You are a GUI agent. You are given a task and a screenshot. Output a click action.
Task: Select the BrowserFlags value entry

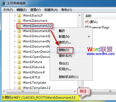click(x=99, y=27)
